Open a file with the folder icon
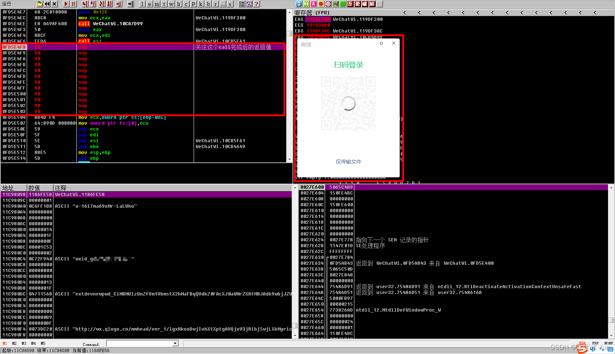615x354 pixels. click(x=40, y=4)
